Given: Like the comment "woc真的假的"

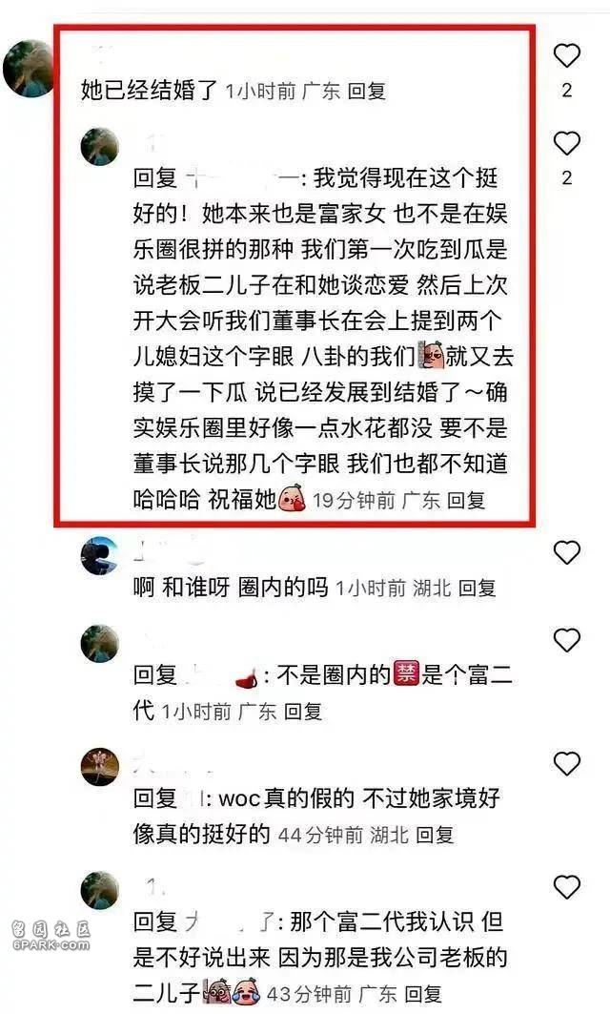Looking at the screenshot, I should tap(567, 764).
